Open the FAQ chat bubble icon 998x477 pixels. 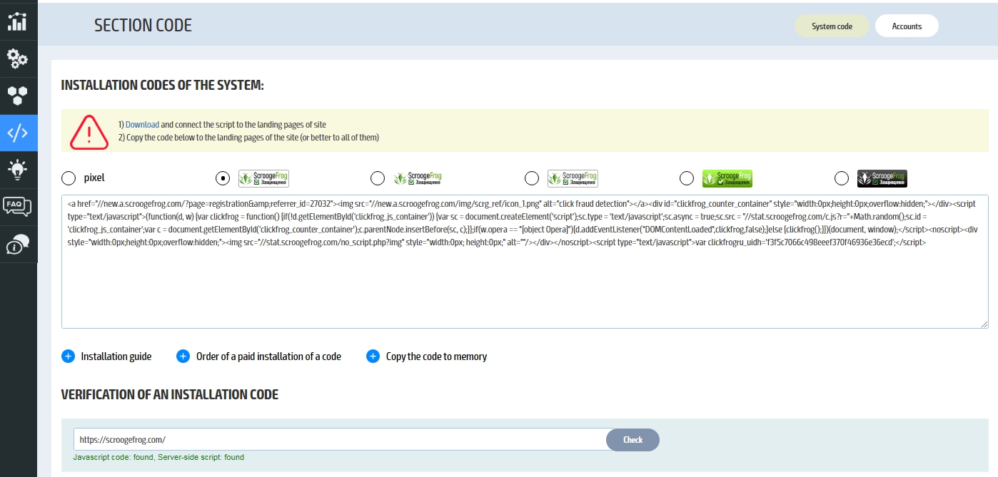click(18, 207)
